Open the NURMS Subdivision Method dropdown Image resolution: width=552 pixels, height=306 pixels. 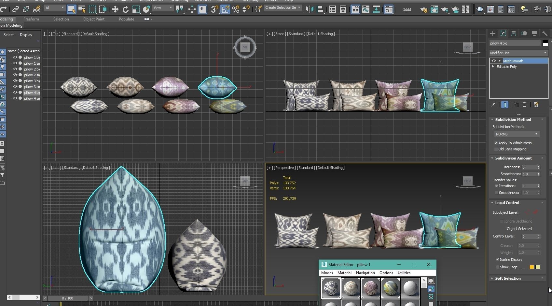pos(517,134)
